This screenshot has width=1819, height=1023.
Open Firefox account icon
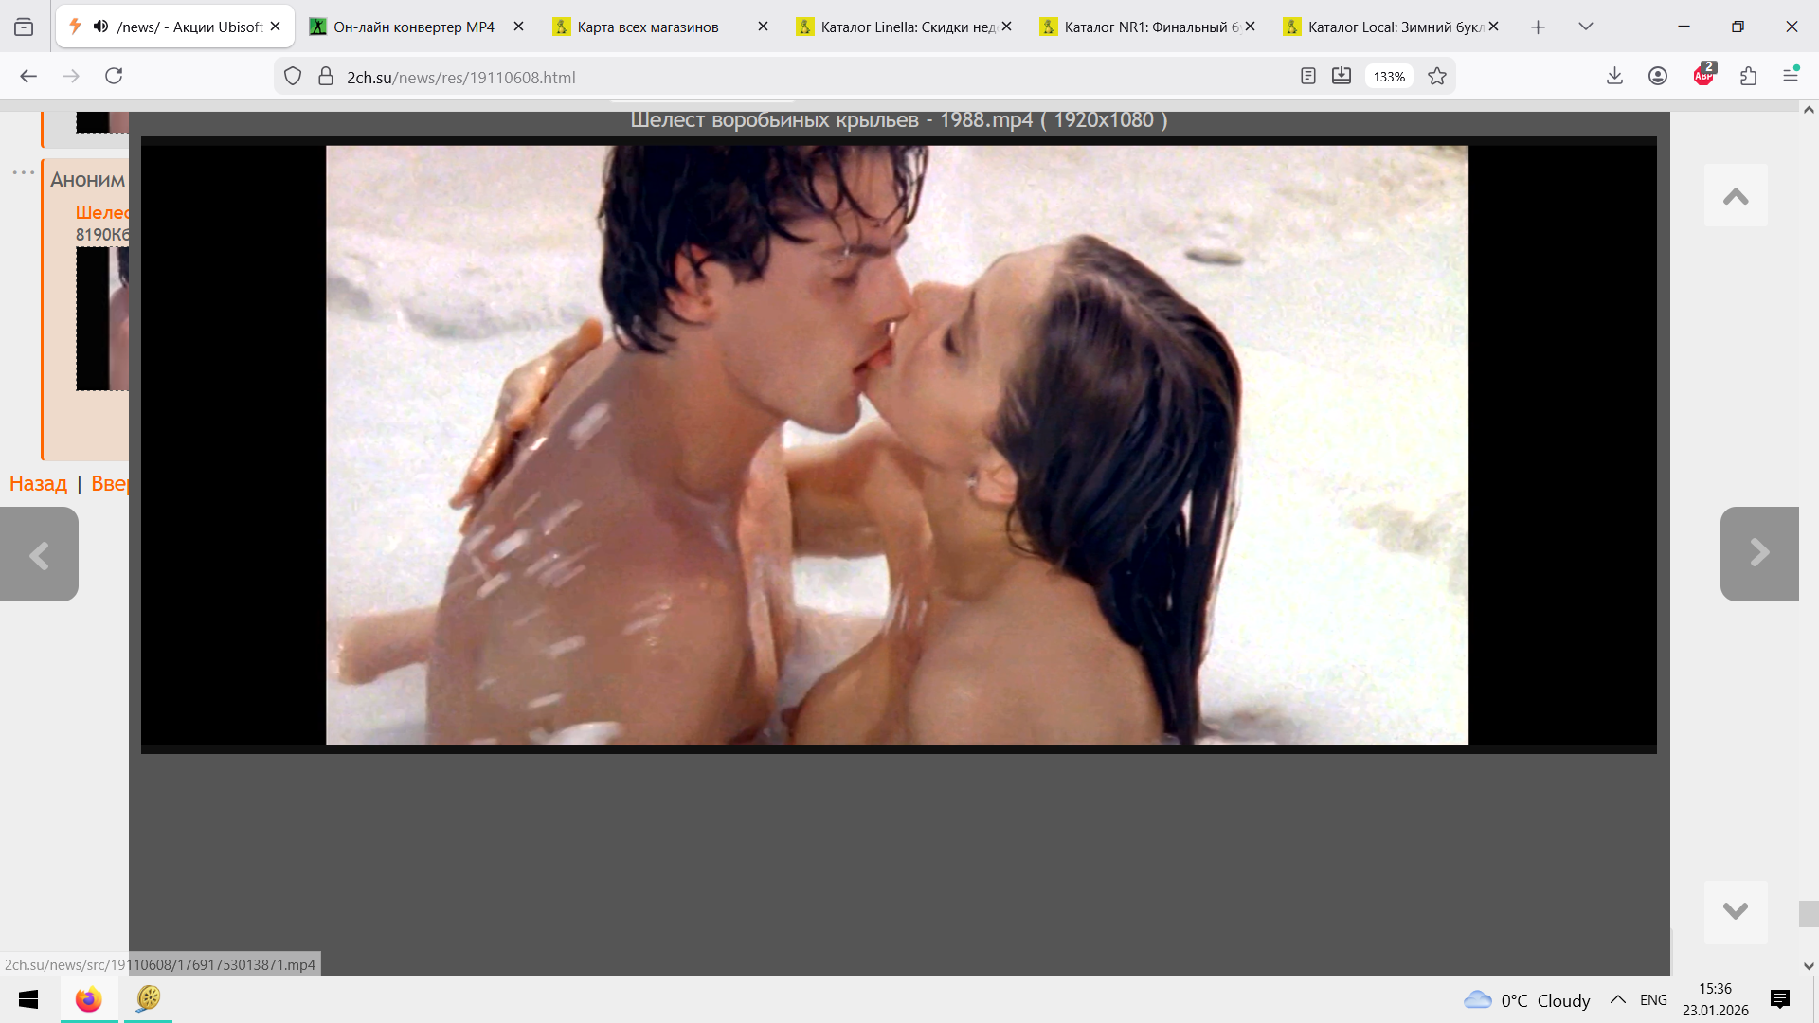click(x=1658, y=76)
